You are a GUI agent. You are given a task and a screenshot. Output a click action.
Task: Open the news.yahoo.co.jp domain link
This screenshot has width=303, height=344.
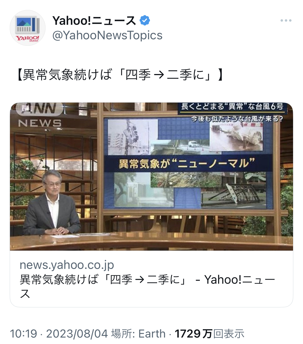(x=67, y=265)
